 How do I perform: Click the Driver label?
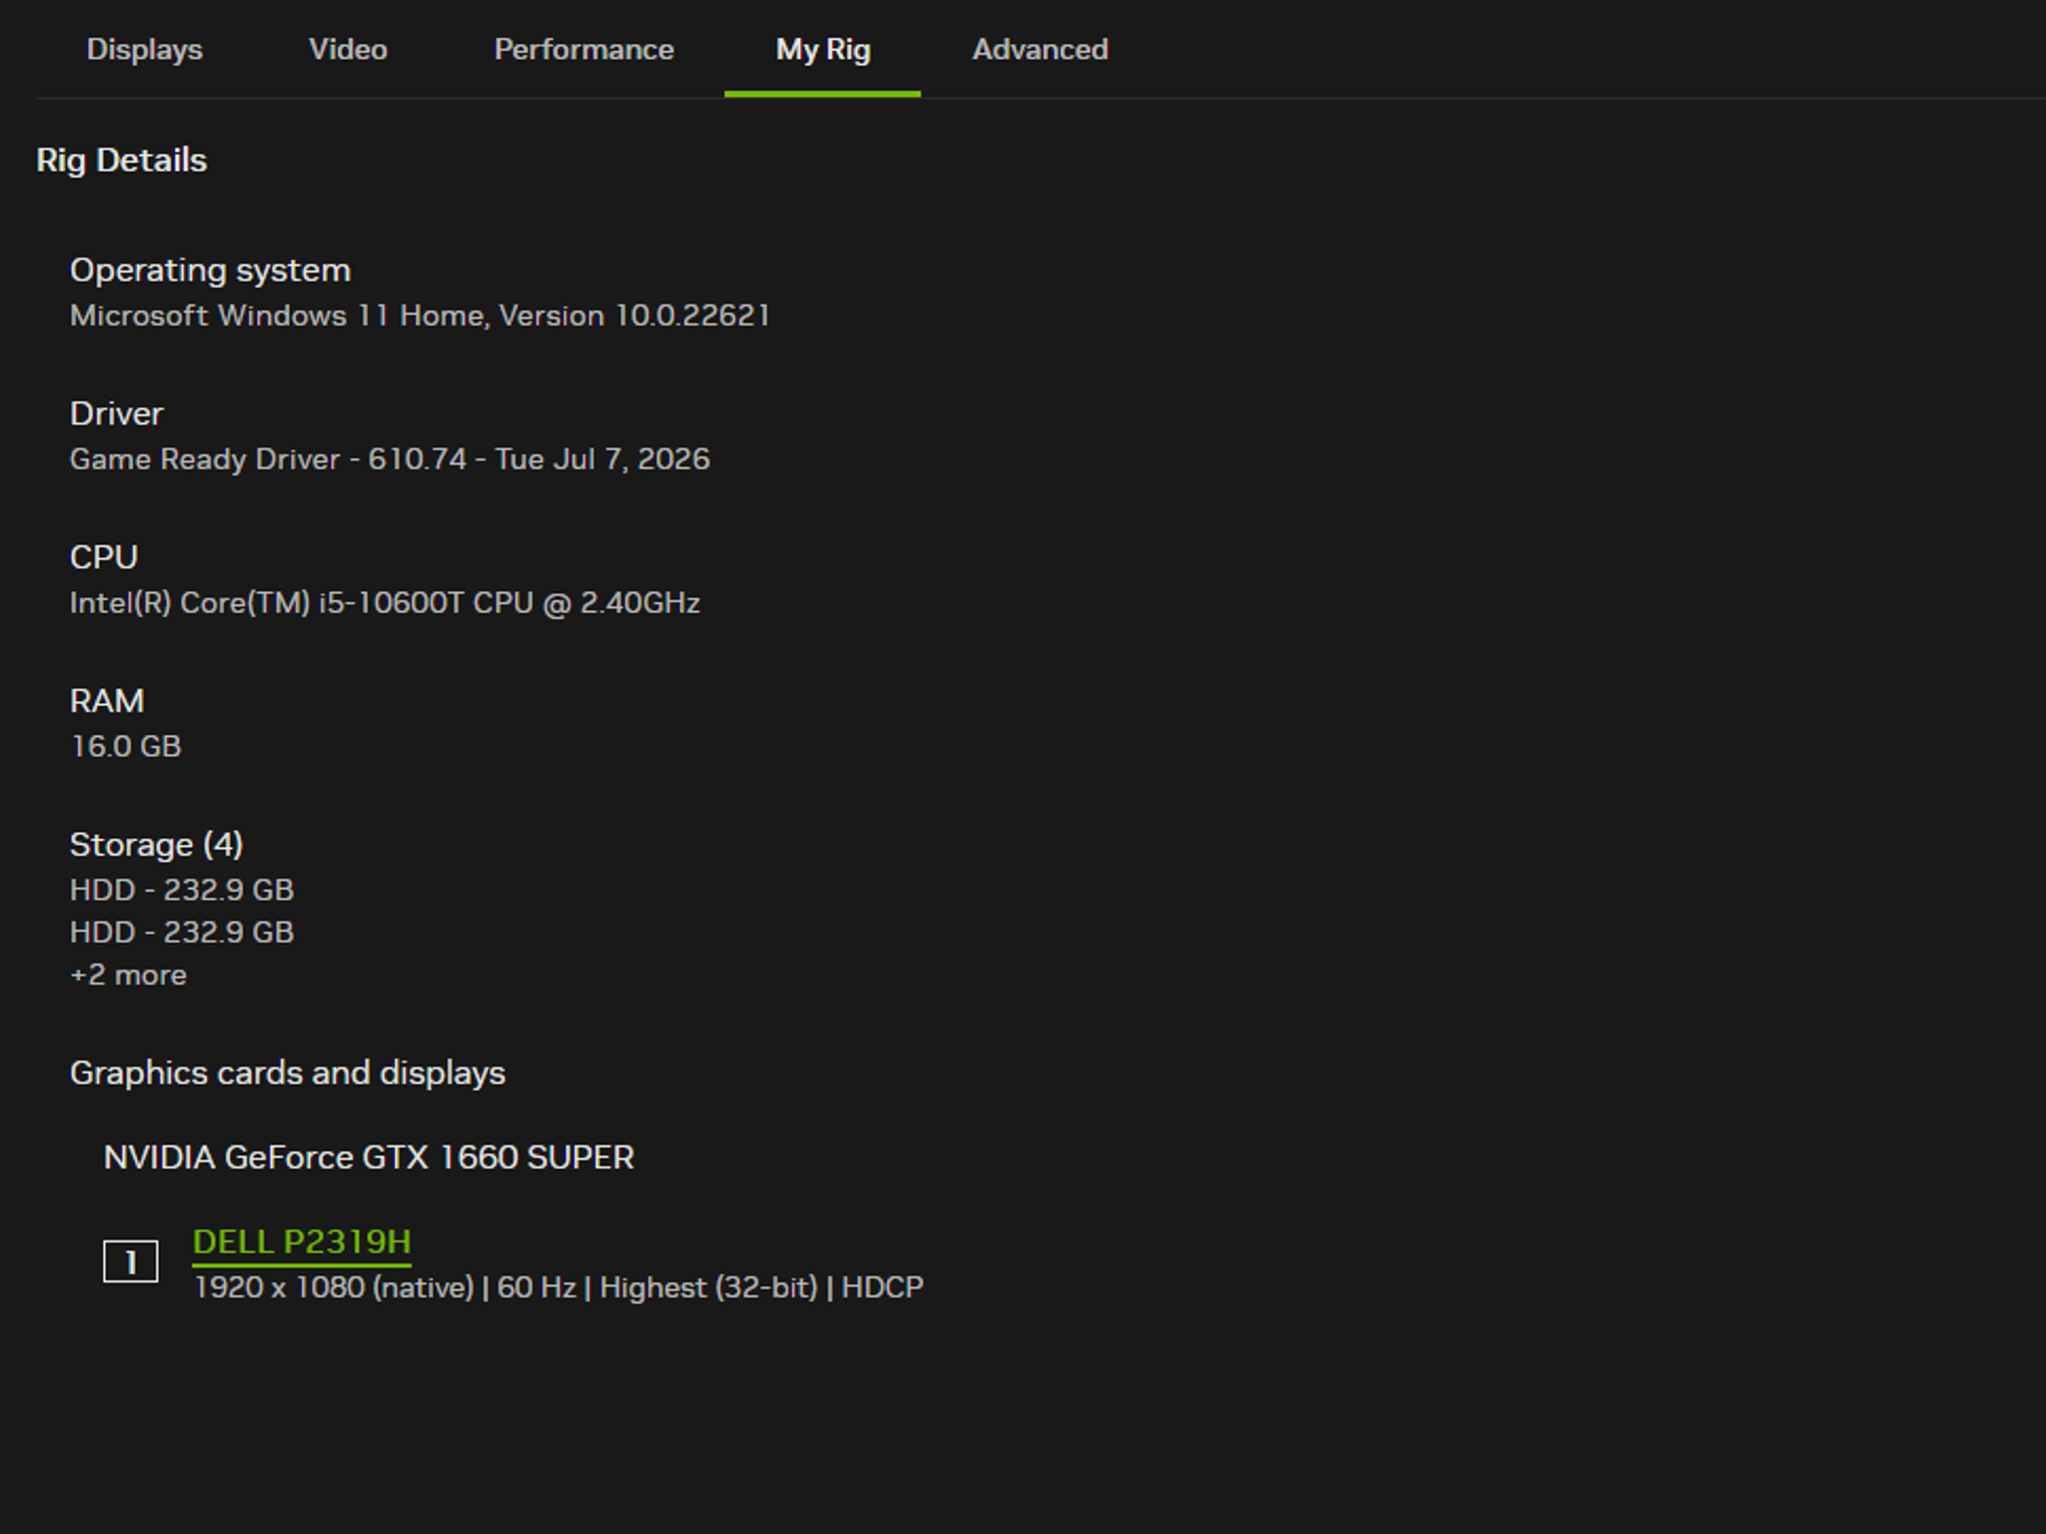116,413
